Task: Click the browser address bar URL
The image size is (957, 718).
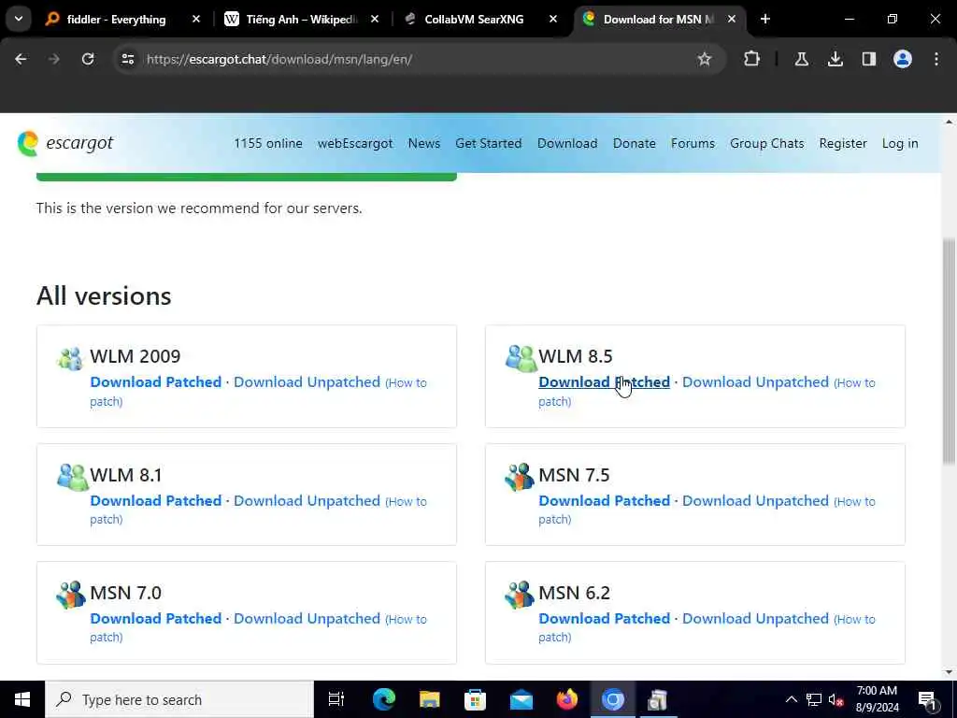Action: (x=279, y=59)
